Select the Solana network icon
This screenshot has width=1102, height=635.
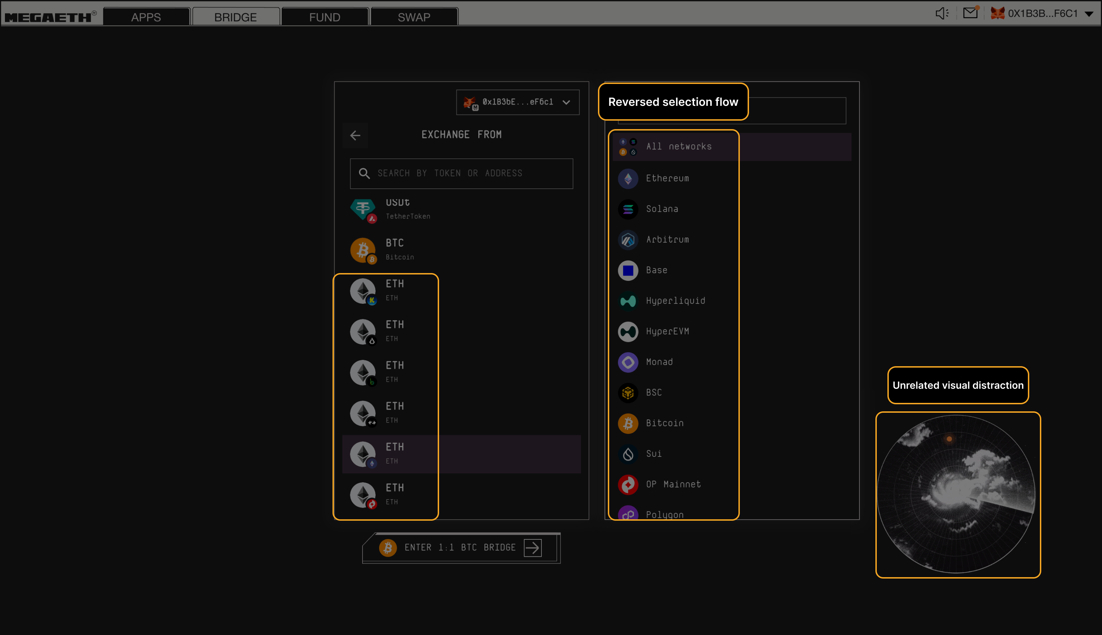(628, 209)
